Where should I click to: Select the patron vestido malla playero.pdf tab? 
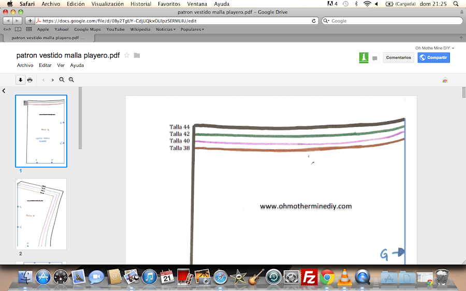click(48, 38)
